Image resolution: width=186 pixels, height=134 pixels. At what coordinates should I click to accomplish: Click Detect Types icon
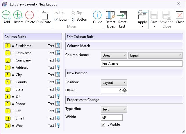click(110, 15)
